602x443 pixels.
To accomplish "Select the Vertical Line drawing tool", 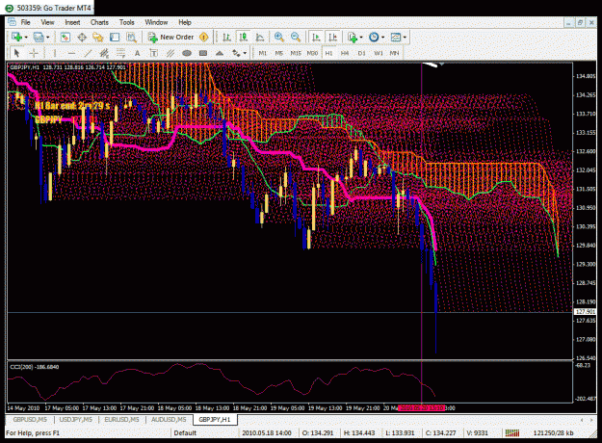I will coord(55,53).
